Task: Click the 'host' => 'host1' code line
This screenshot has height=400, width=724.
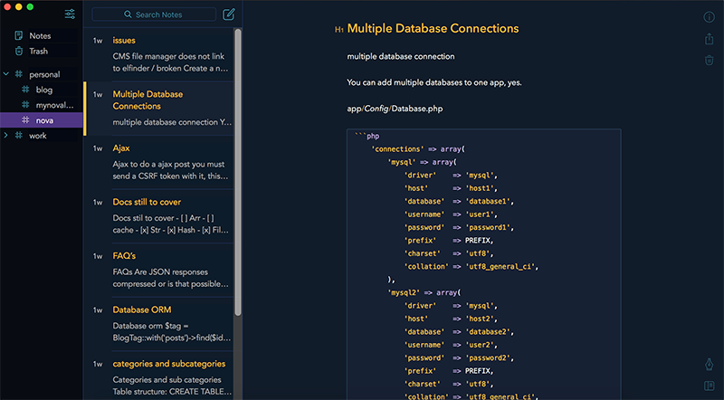Action: (451, 188)
